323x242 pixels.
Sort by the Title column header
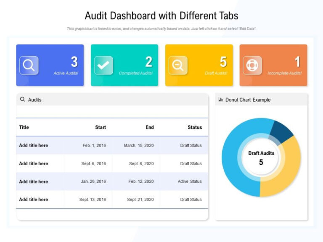(24, 127)
